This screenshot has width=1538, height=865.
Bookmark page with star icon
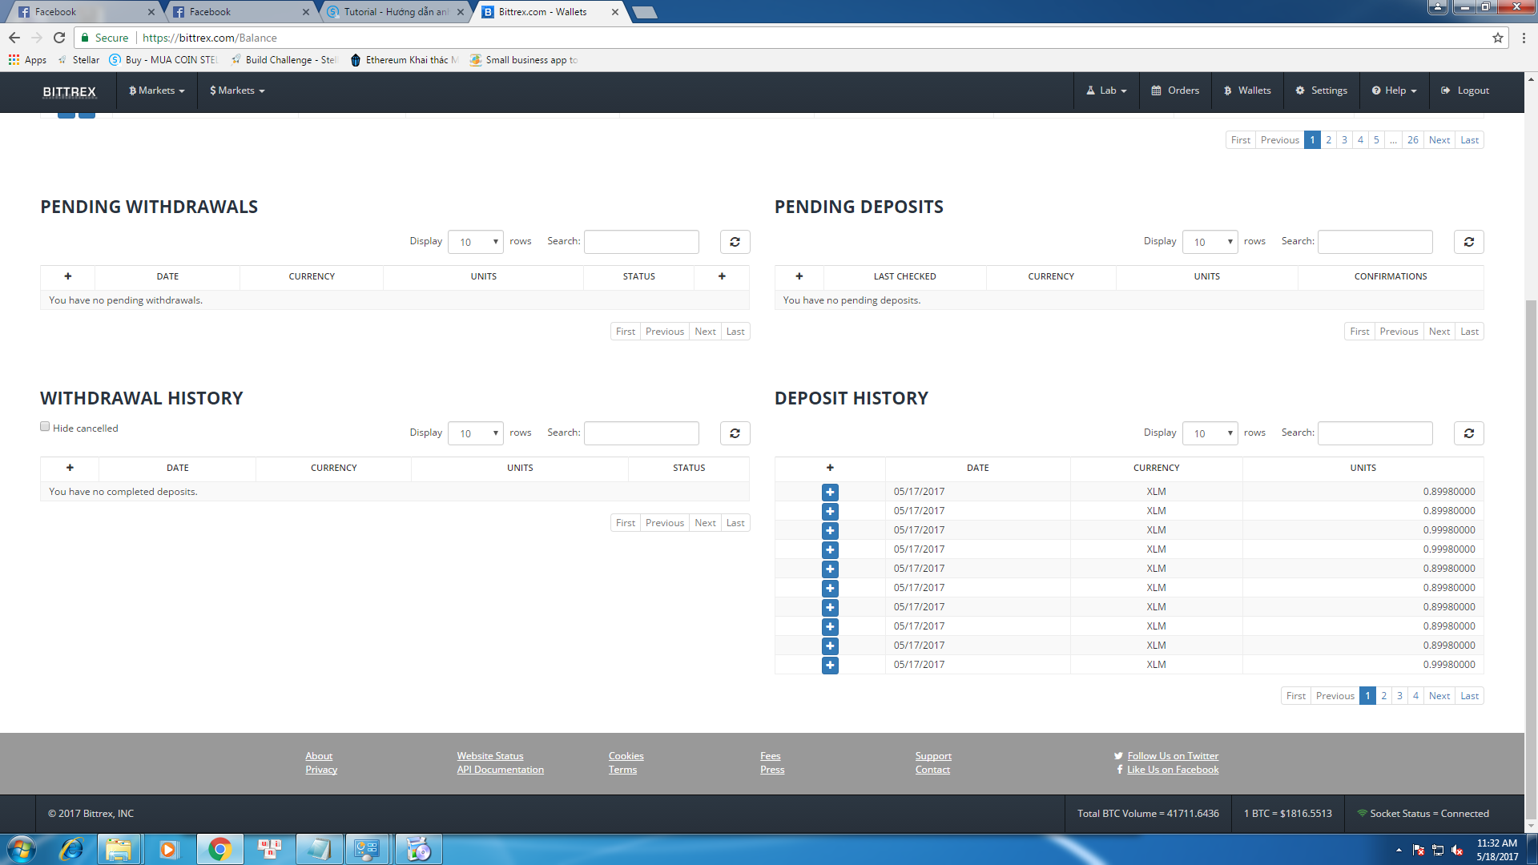(1497, 38)
